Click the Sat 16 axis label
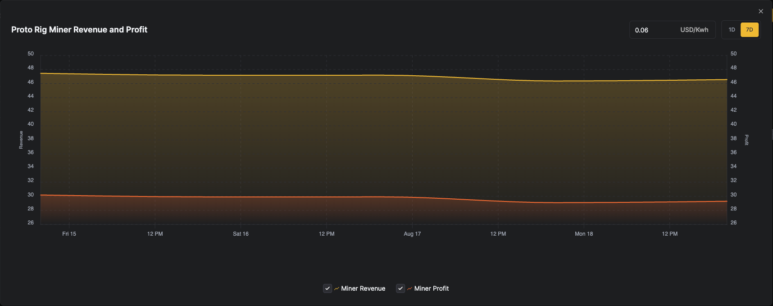This screenshot has height=306, width=773. [x=241, y=234]
